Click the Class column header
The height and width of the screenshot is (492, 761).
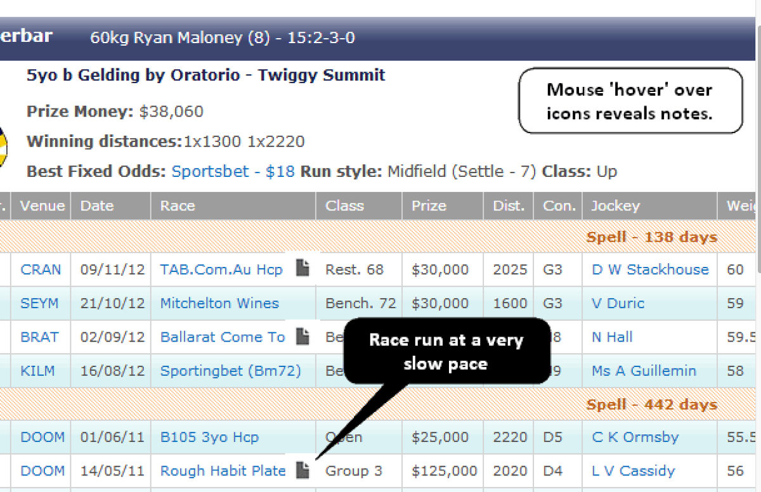344,205
